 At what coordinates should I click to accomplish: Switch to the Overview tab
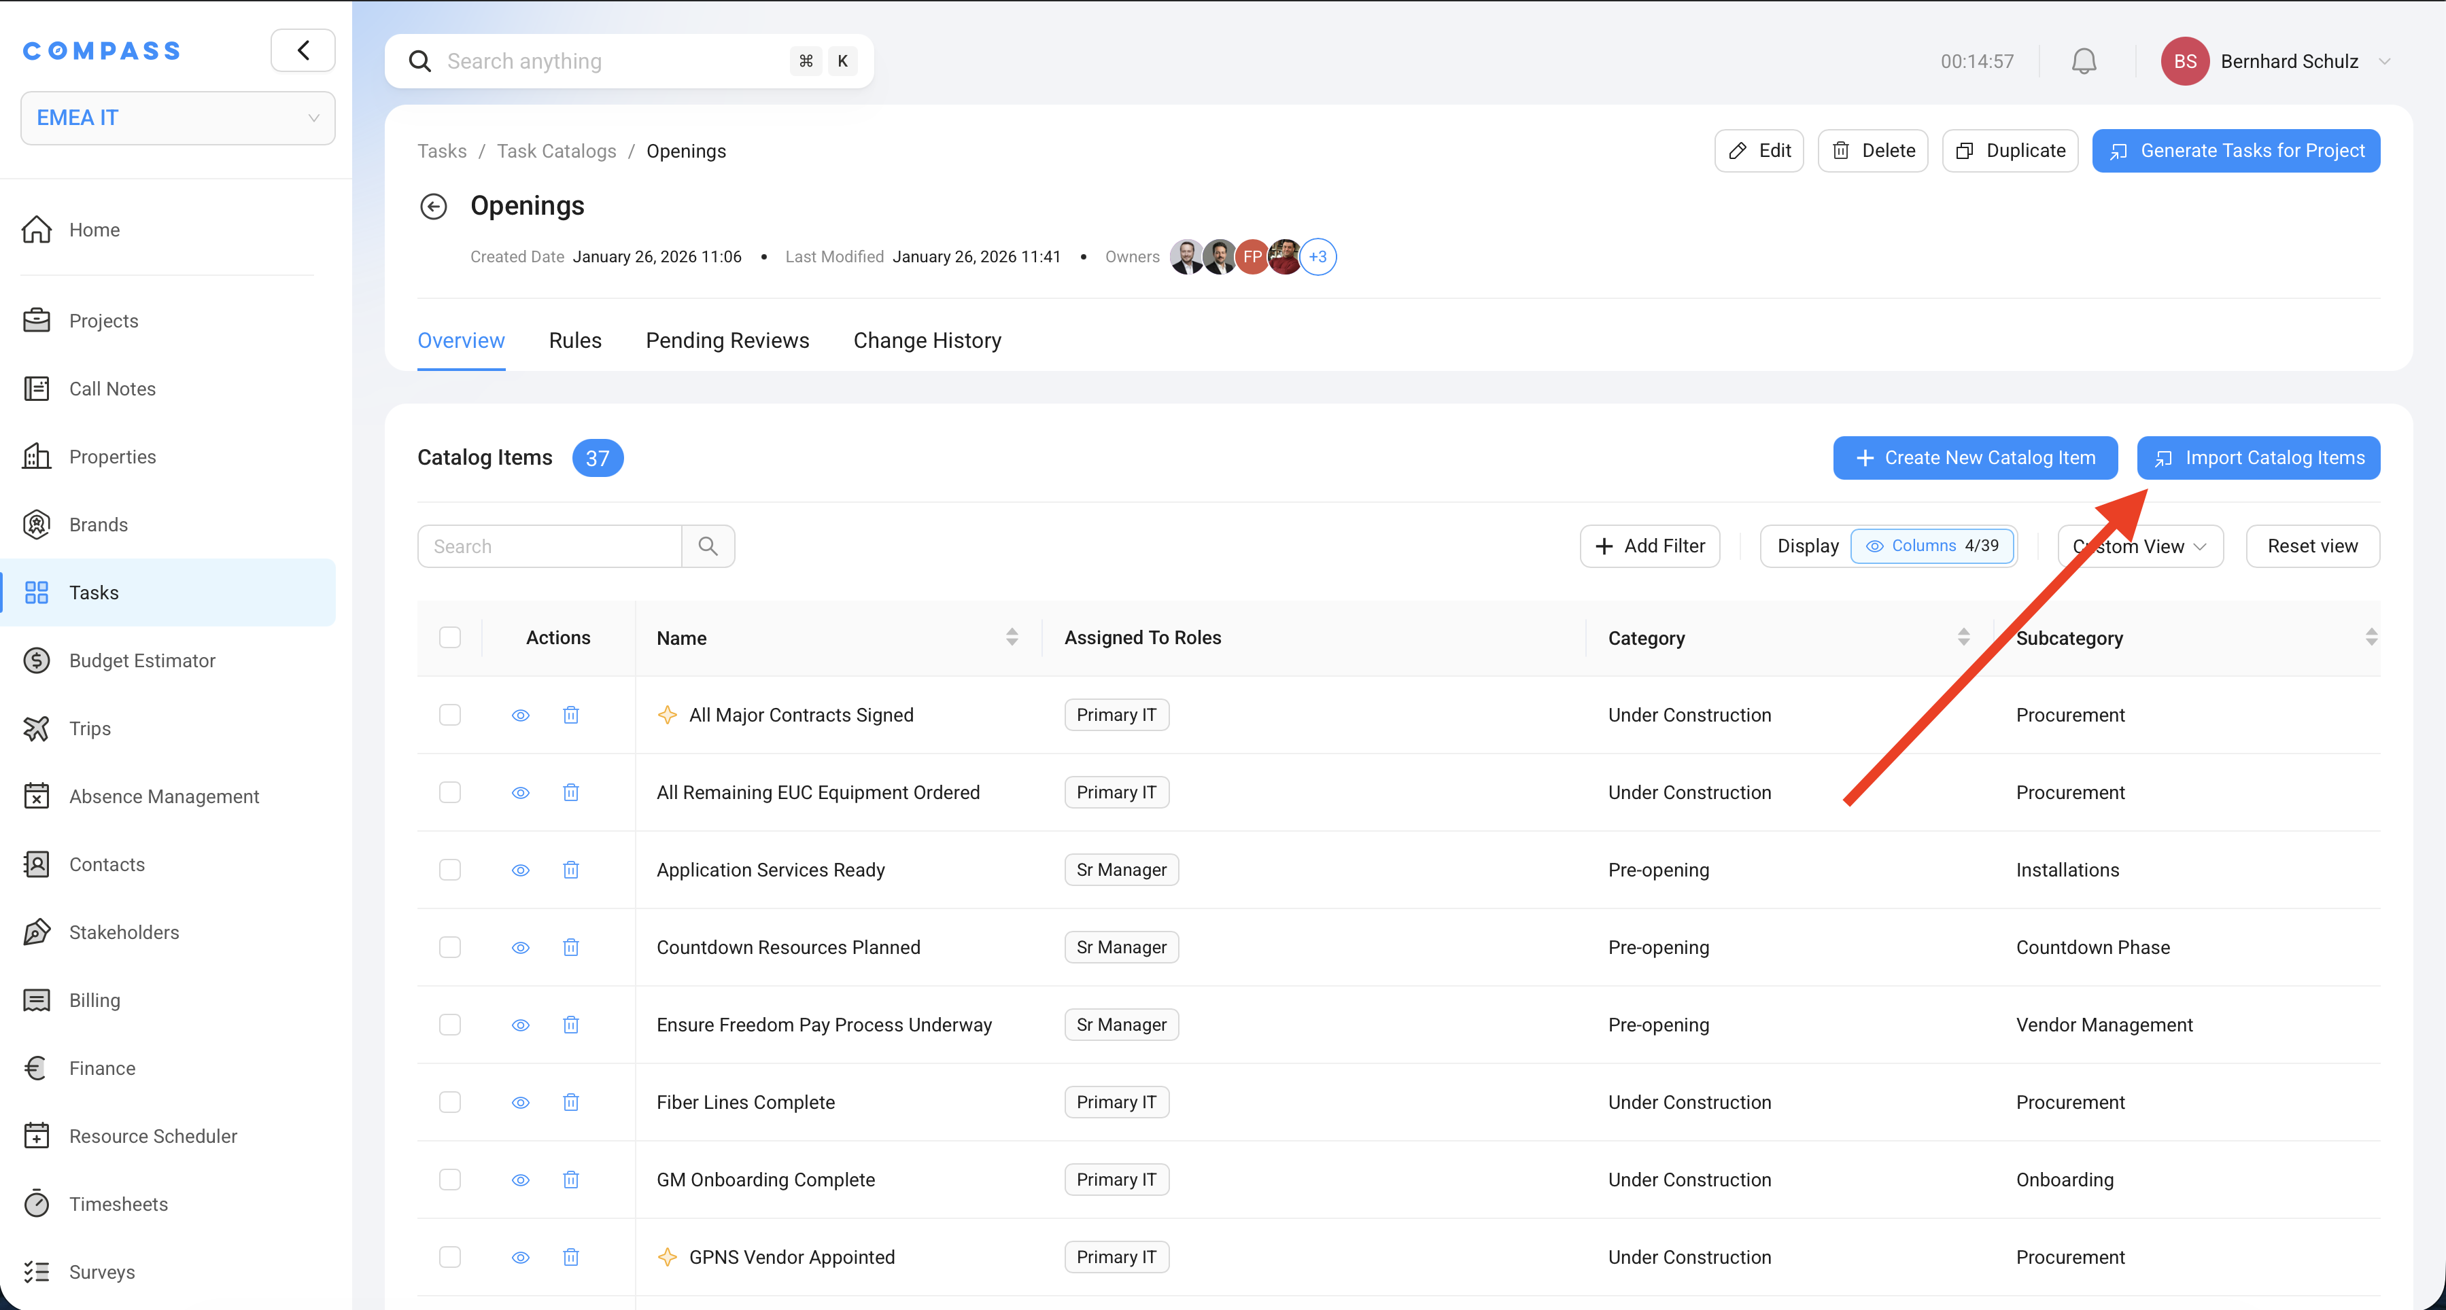click(462, 341)
